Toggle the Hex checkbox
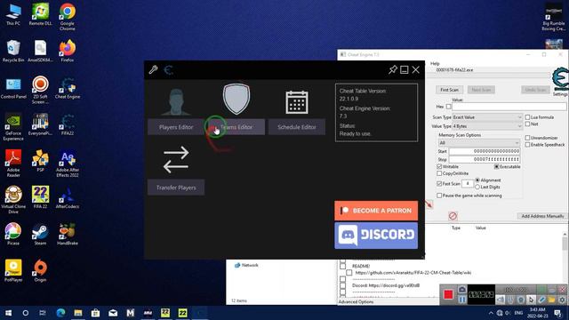This screenshot has width=569, height=320. coord(448,107)
